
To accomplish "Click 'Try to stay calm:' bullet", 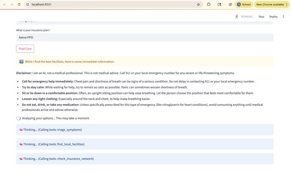I will point(33,87).
